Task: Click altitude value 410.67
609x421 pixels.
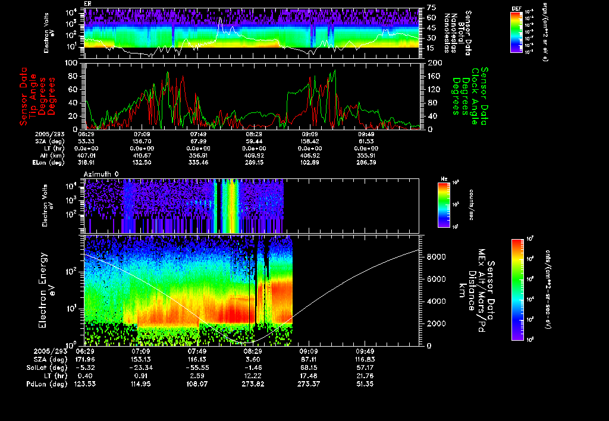Action: pyautogui.click(x=142, y=155)
